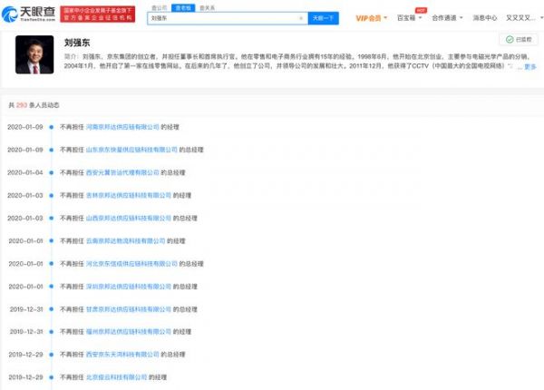The height and width of the screenshot is (390, 544).
Task: Click the red official credit agency banner
Action: [x=98, y=15]
